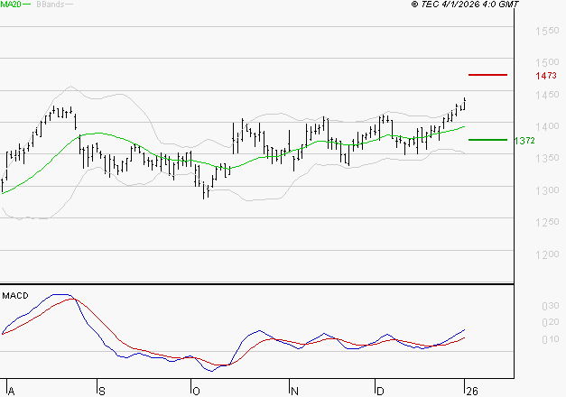Screen dimensions: 566x397
Task: Click the O month label on time axis
Action: [x=196, y=392]
